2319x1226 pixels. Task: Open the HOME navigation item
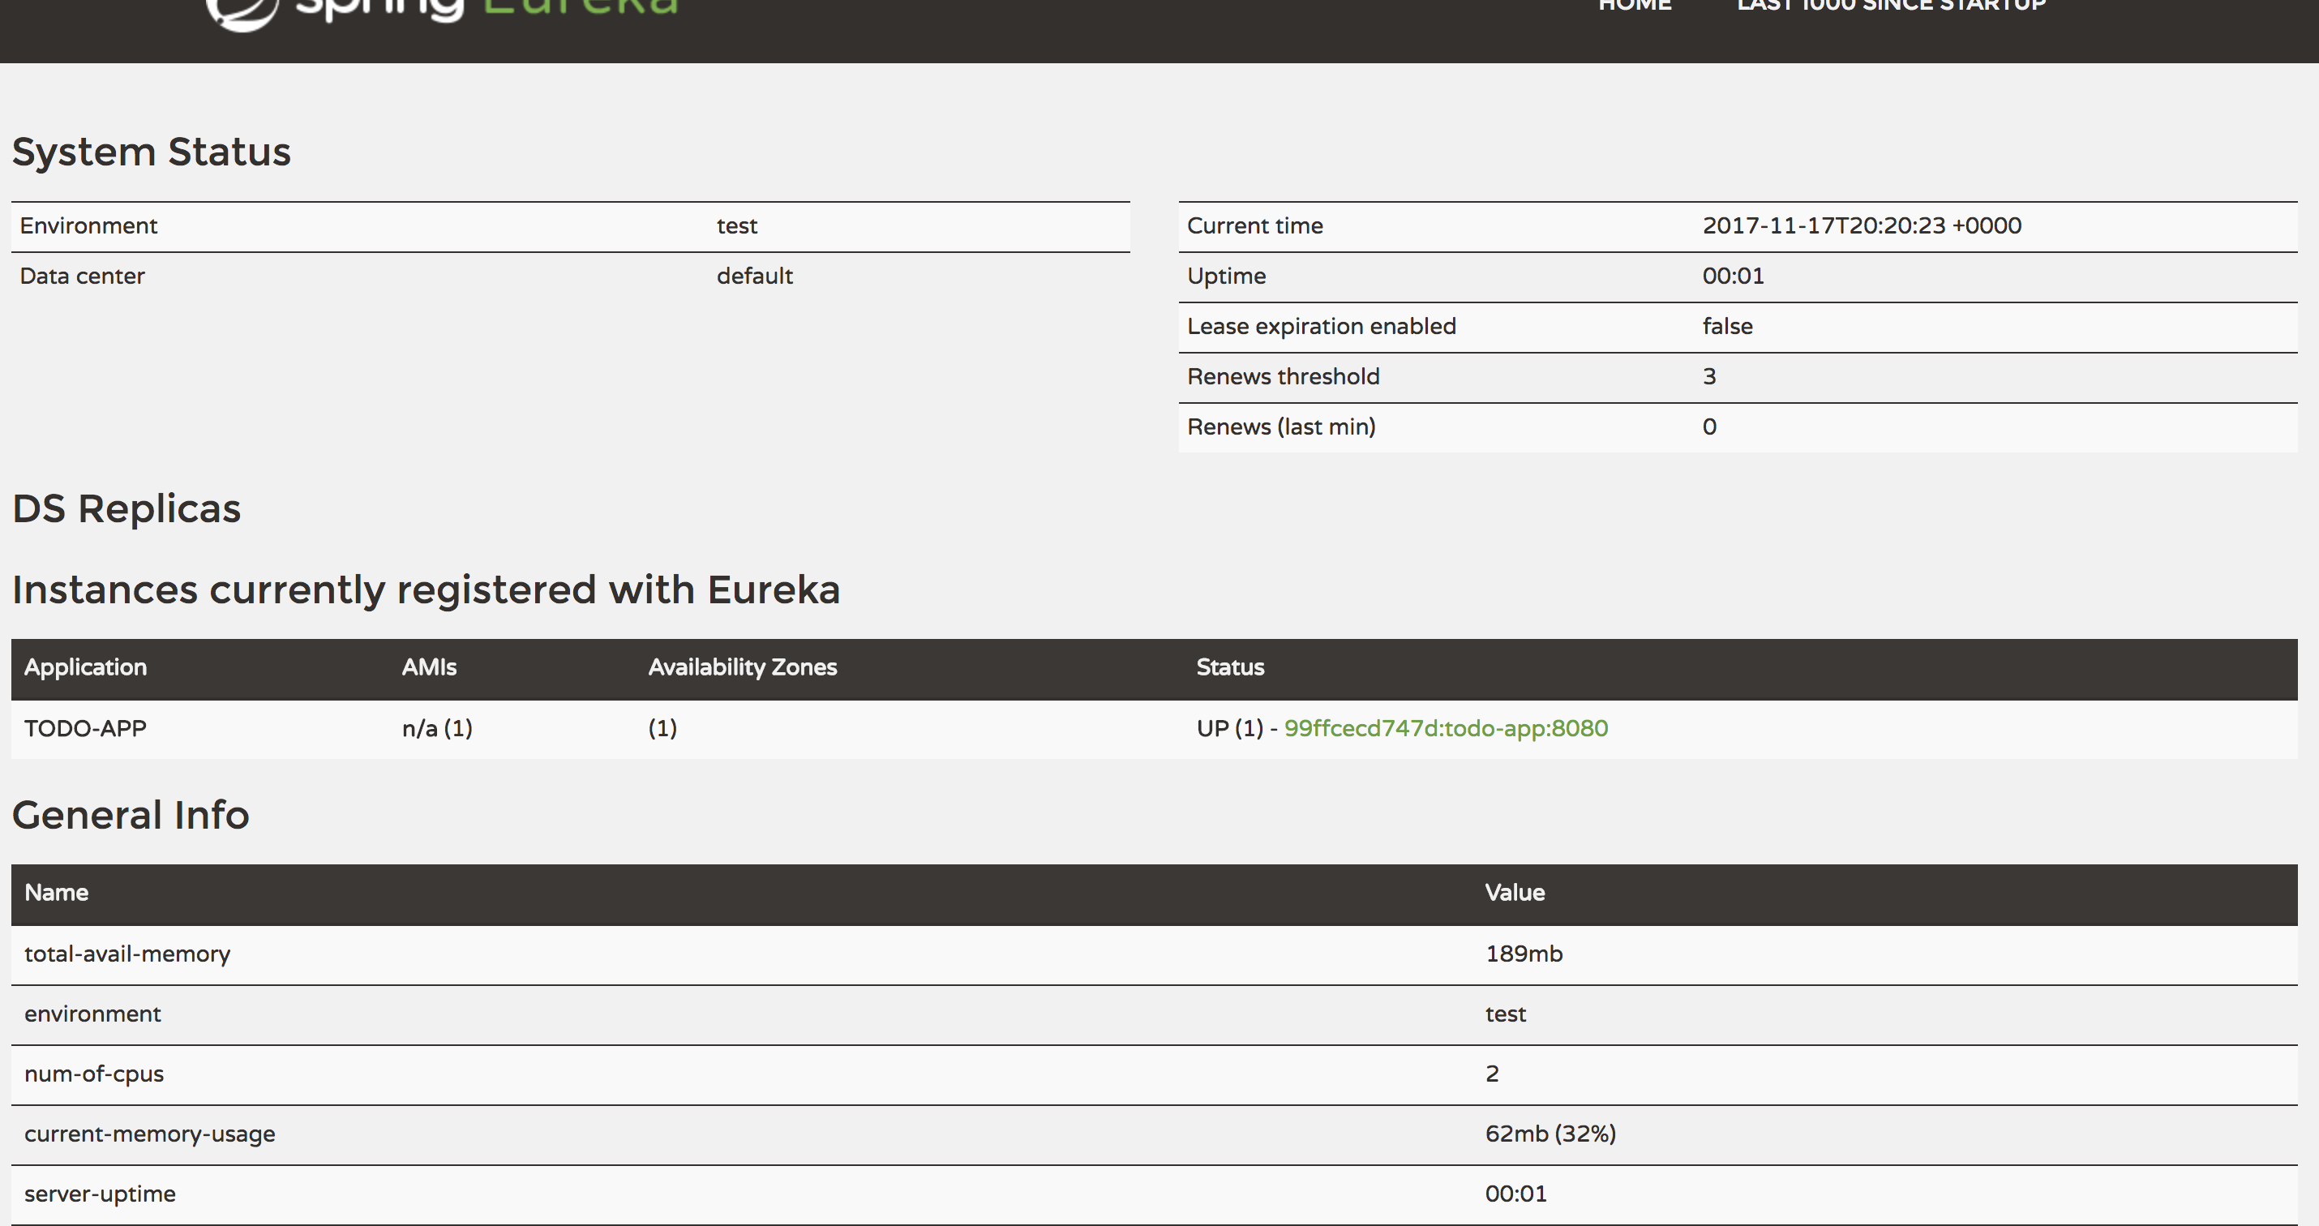coord(1634,6)
